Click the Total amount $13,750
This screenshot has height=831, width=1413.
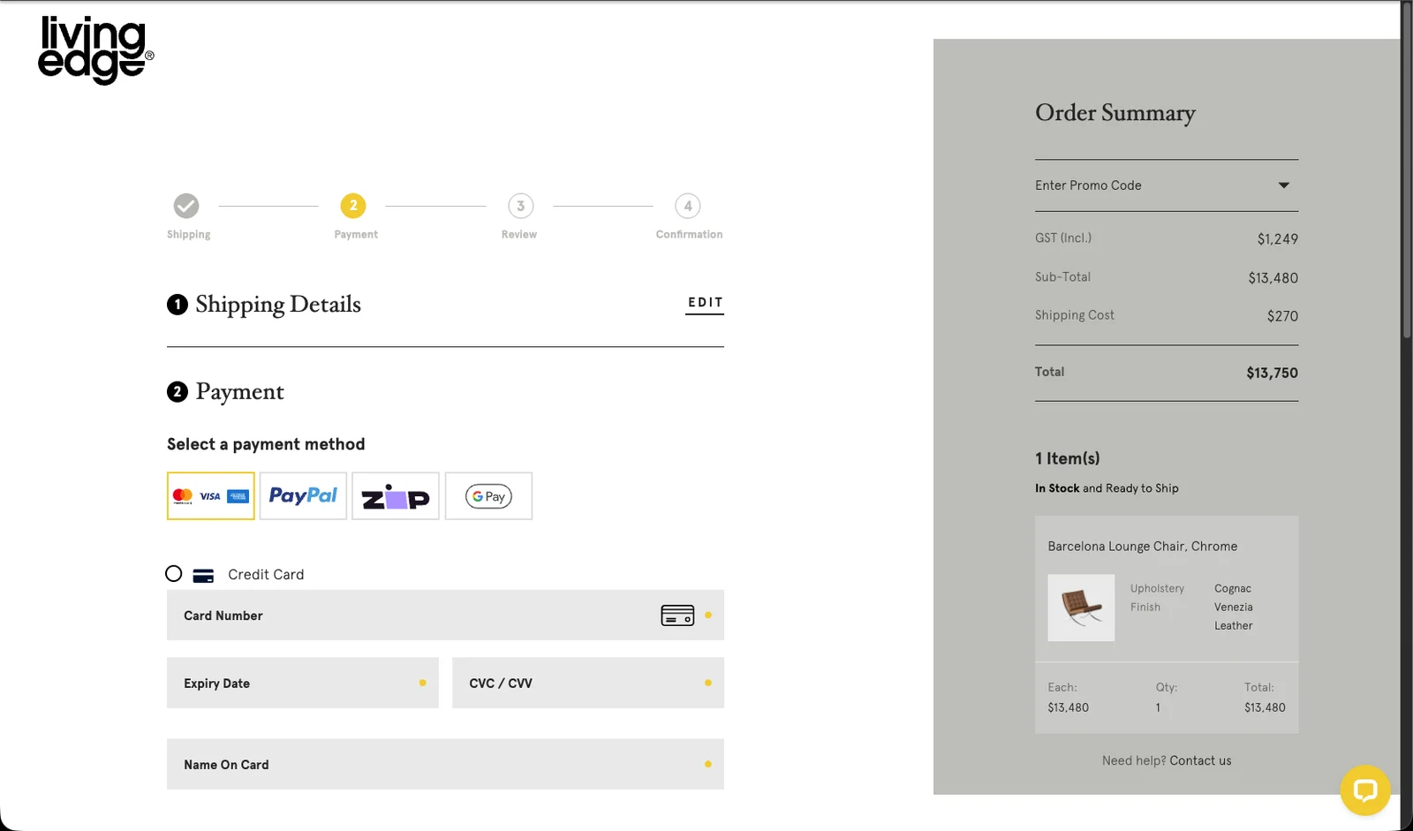[x=1272, y=373]
